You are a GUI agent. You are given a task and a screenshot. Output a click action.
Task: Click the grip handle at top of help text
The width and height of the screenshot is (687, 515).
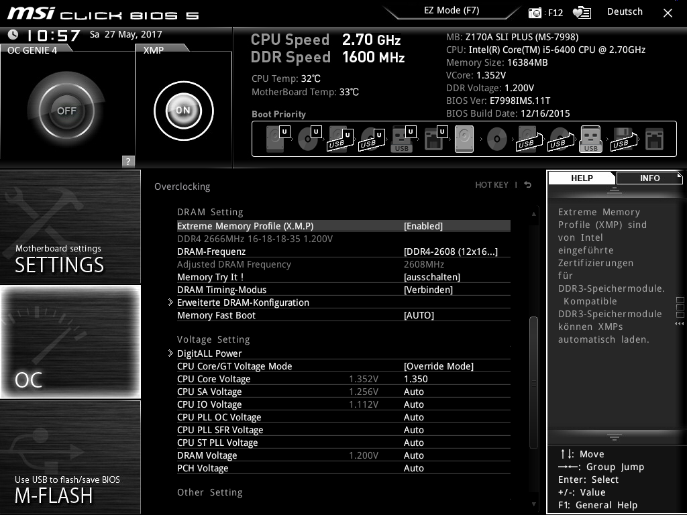click(615, 190)
